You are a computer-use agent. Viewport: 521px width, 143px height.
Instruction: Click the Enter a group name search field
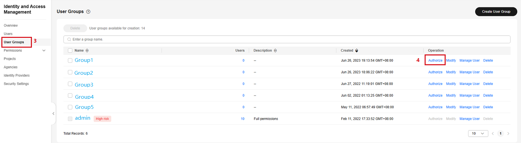(x=287, y=40)
